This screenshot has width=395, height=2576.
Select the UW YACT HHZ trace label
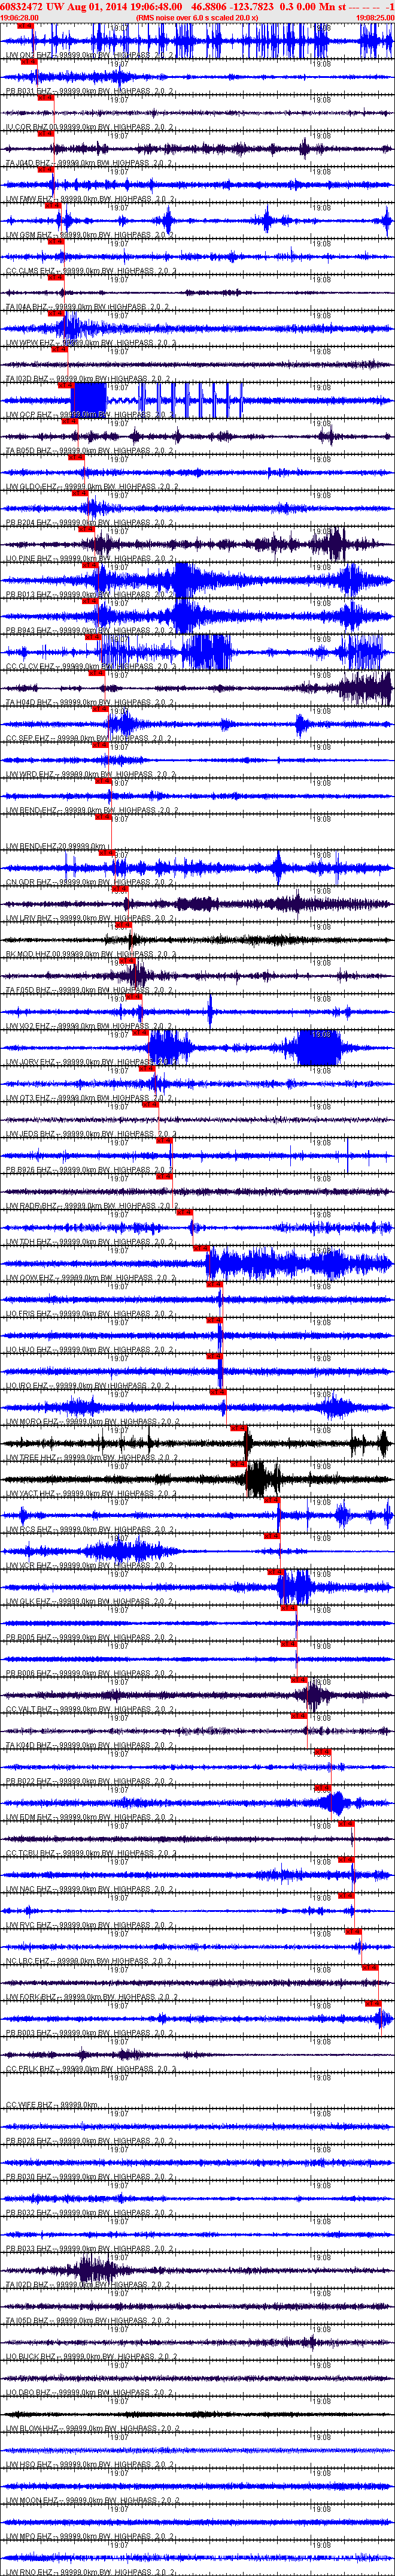click(x=91, y=1495)
